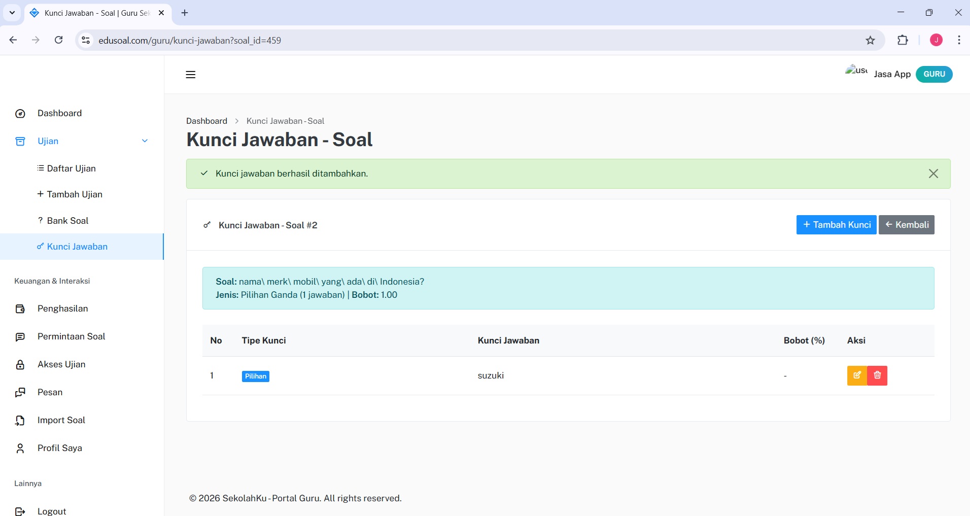This screenshot has height=516, width=970.
Task: Open the Penghasilan page
Action: pos(62,308)
